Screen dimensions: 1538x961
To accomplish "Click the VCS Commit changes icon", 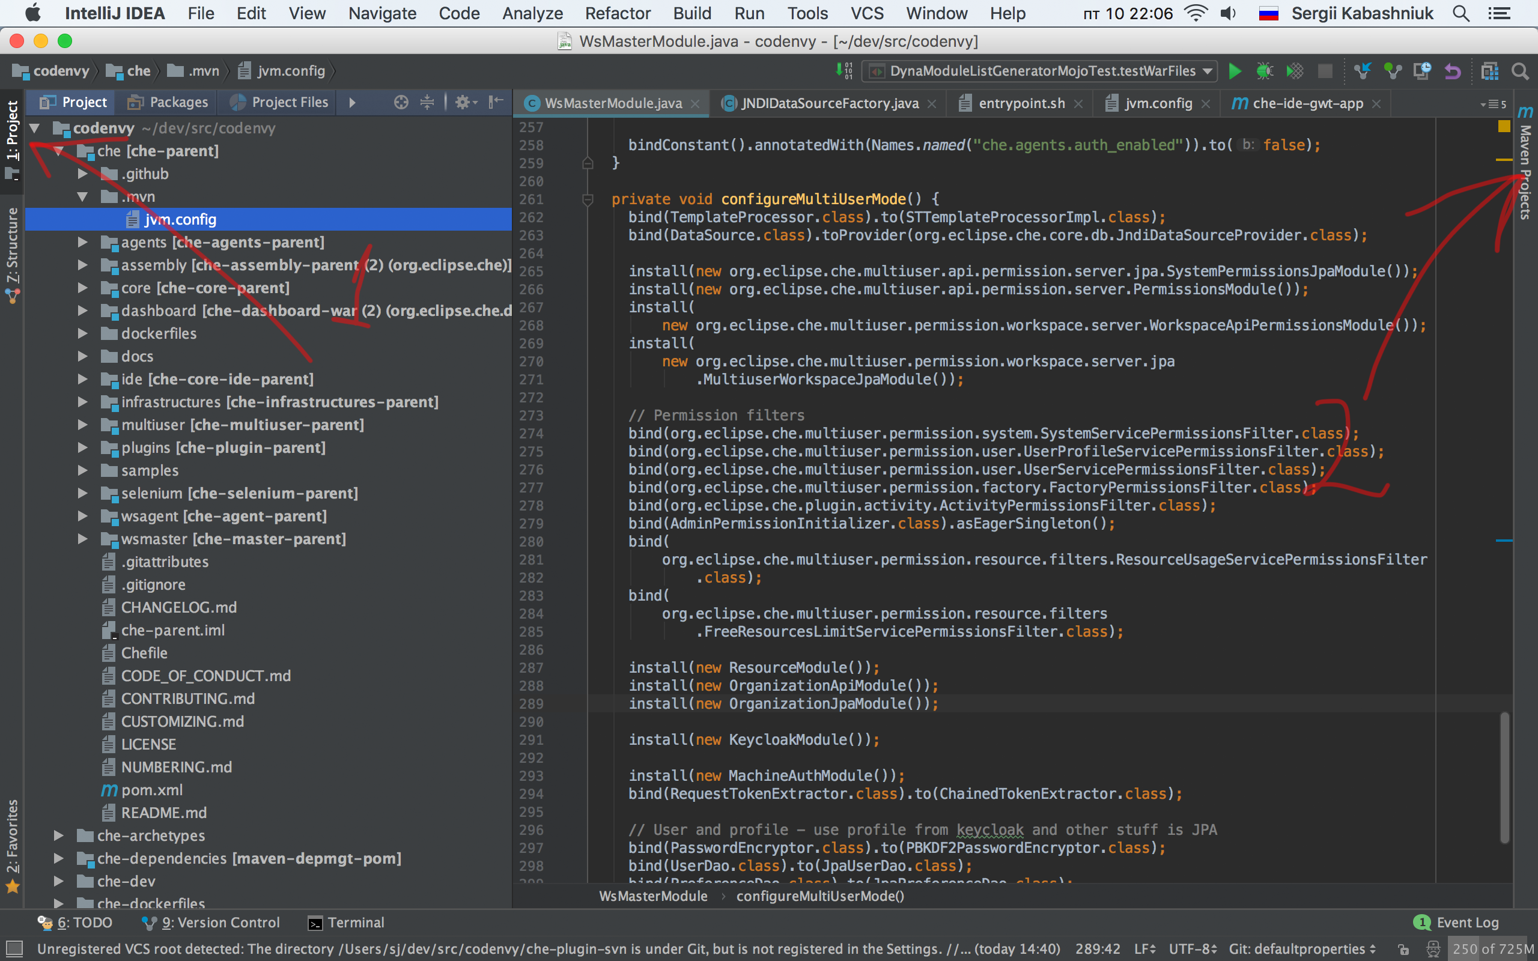I will point(1393,71).
